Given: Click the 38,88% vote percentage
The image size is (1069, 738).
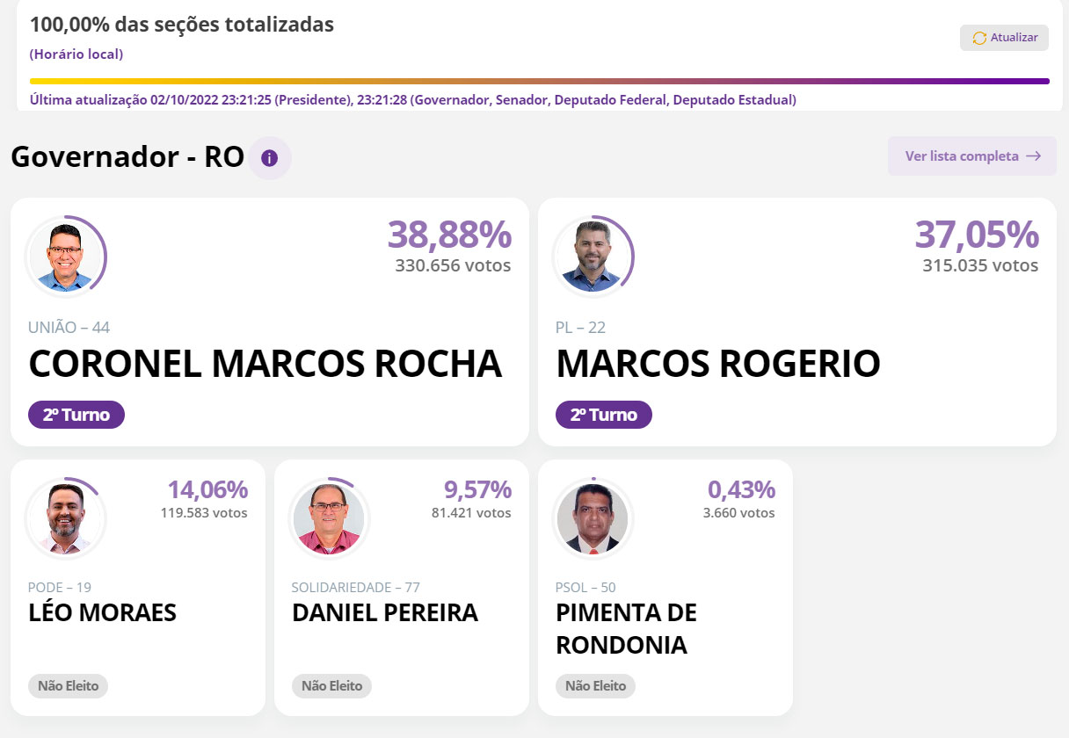Looking at the screenshot, I should tap(449, 235).
